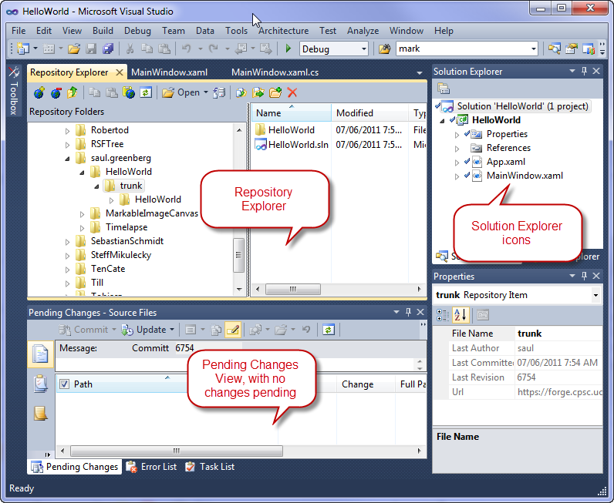Switch to MainWindow.xaml.cs tab
This screenshot has width=614, height=503.
[x=275, y=72]
